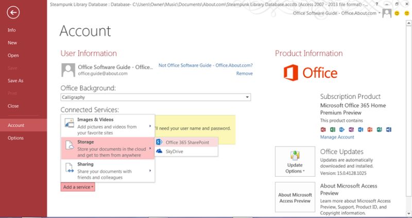412x218 pixels.
Task: Expand the Images & Videos submenu arrow
Action: pos(150,126)
